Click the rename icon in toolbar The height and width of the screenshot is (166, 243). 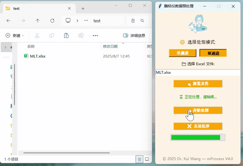(x=81, y=36)
